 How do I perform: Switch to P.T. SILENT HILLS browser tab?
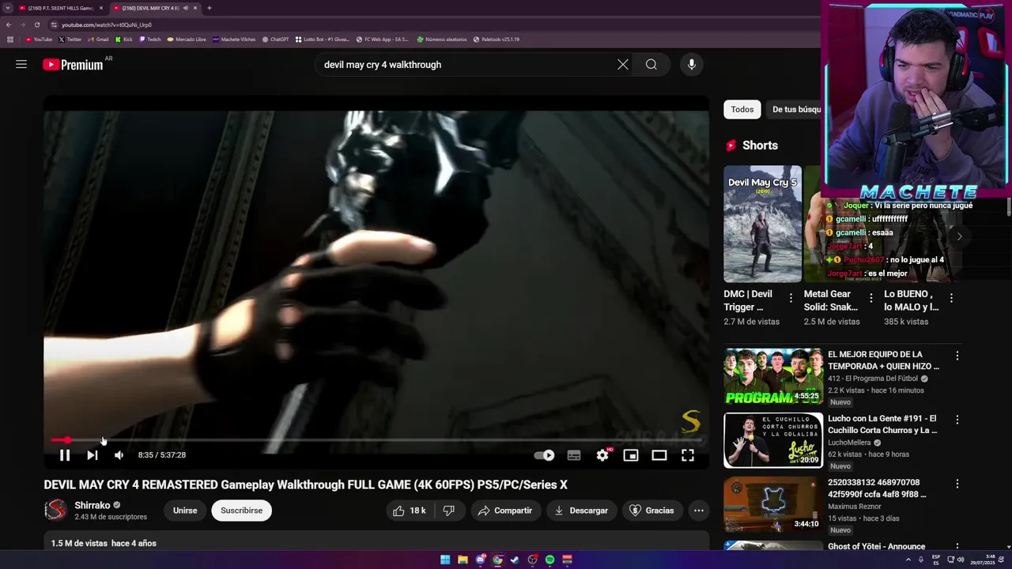(x=60, y=8)
